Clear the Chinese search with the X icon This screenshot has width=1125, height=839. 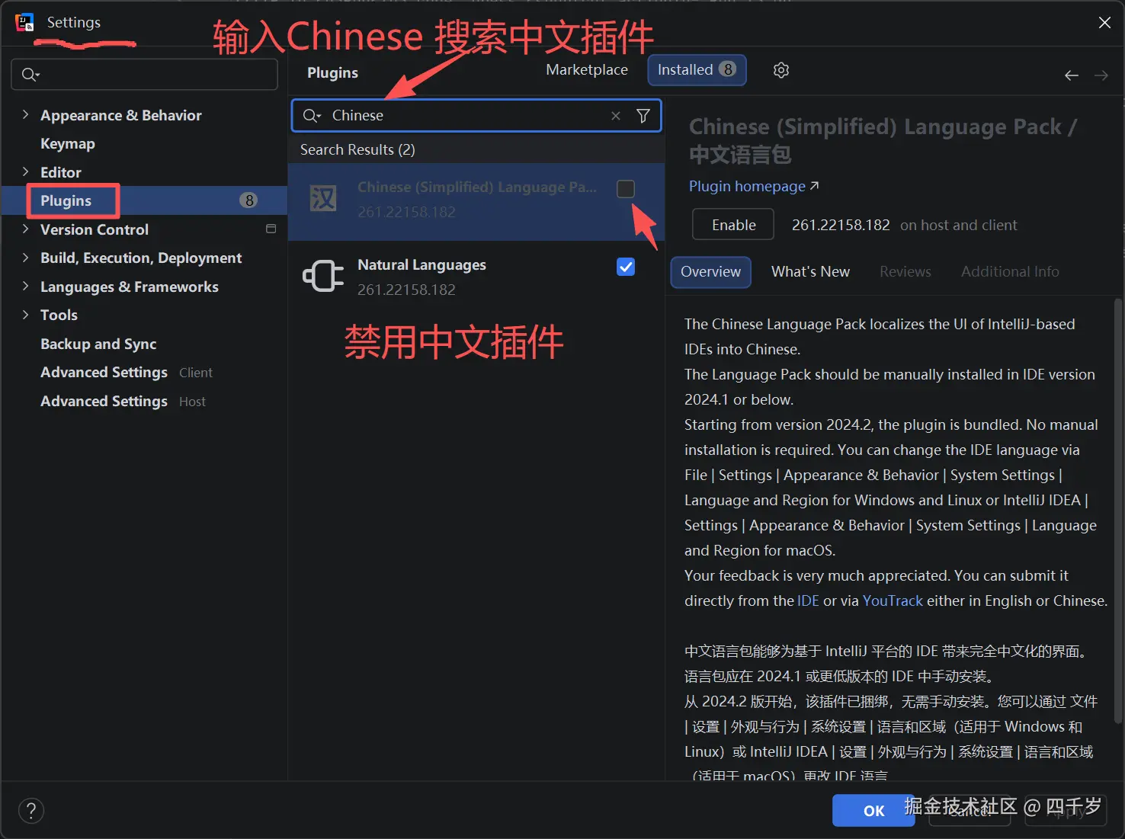[616, 115]
